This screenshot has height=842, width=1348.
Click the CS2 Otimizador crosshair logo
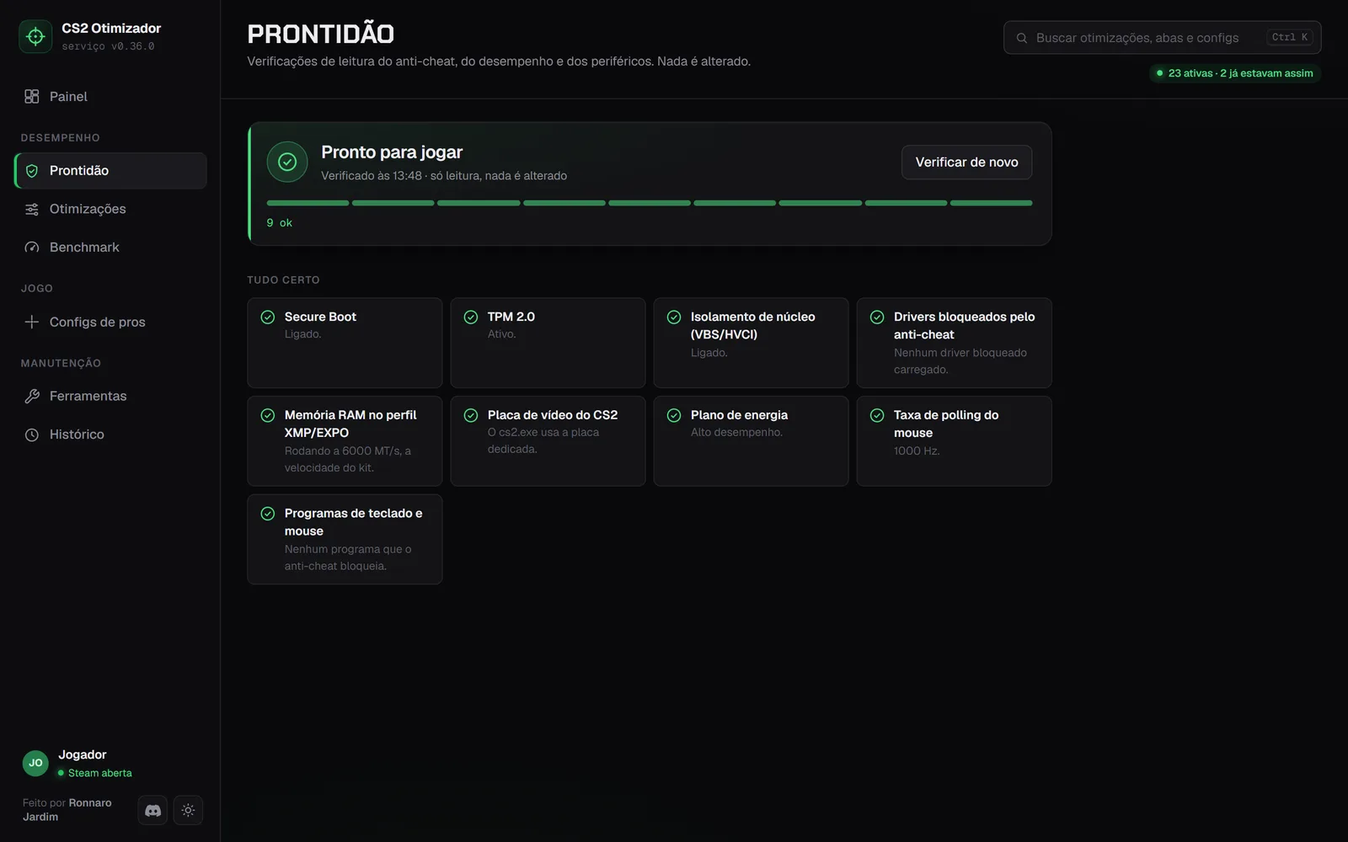pos(35,36)
